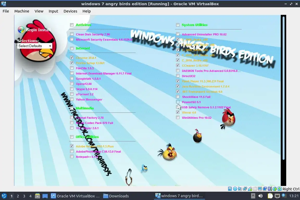300x200 pixels.
Task: Click the show desktop taskbar icon
Action: pyautogui.click(x=45, y=196)
